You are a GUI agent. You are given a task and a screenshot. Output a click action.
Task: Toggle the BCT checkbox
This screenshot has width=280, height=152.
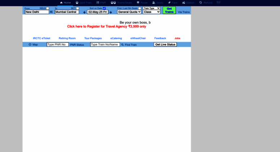[77, 8]
